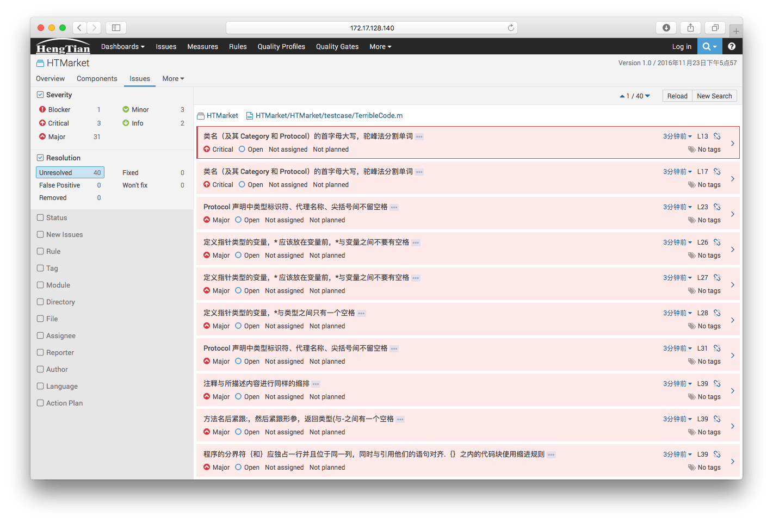Click the New Search button
773x523 pixels.
714,96
